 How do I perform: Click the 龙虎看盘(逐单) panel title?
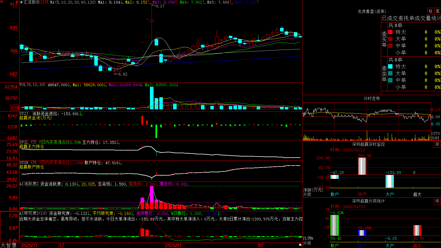click(372, 11)
